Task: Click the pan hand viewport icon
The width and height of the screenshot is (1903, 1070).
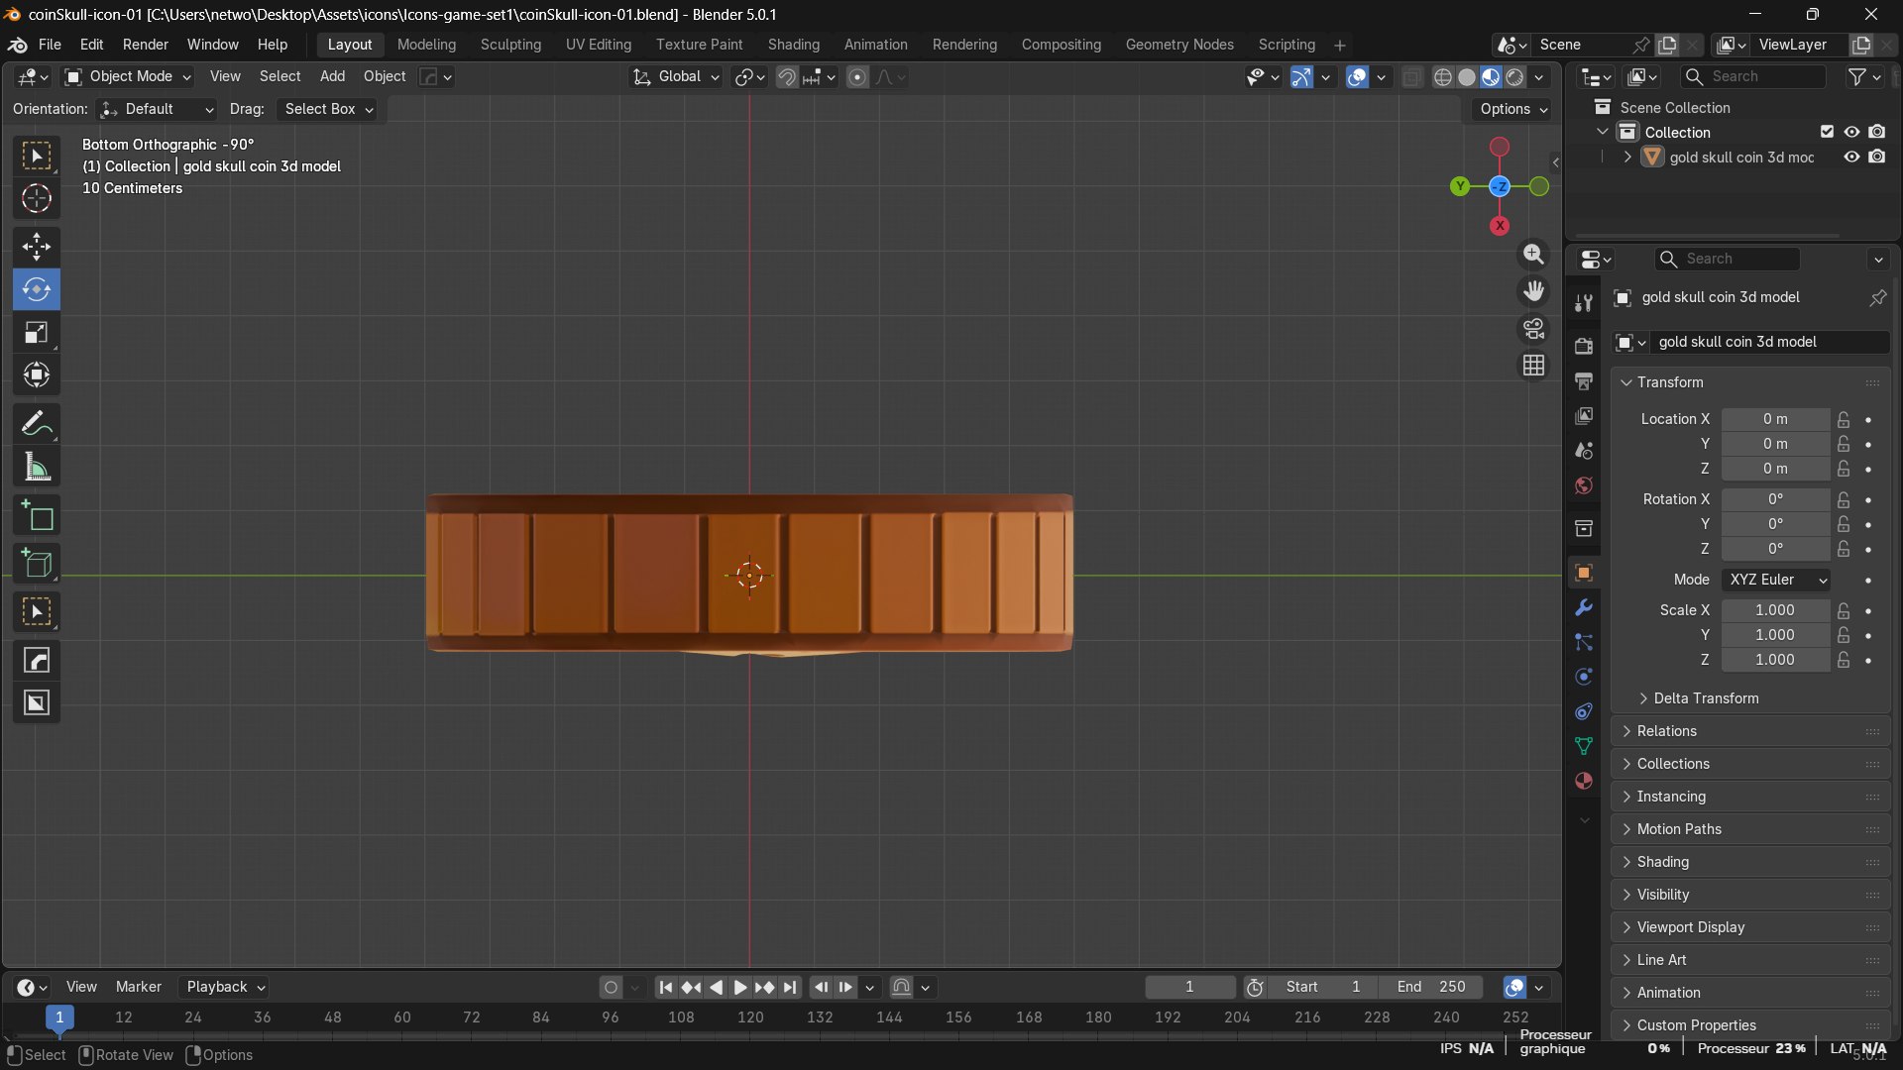Action: coord(1533,291)
